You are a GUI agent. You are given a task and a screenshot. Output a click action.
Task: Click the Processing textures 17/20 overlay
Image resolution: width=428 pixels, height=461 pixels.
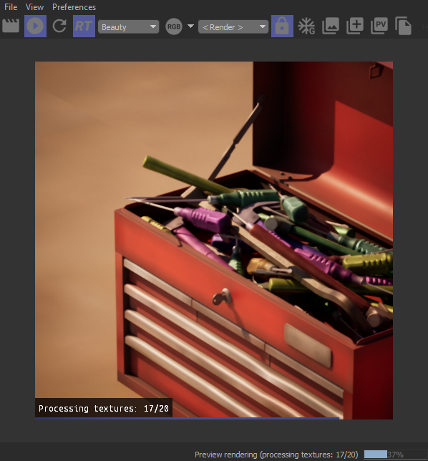coord(104,408)
